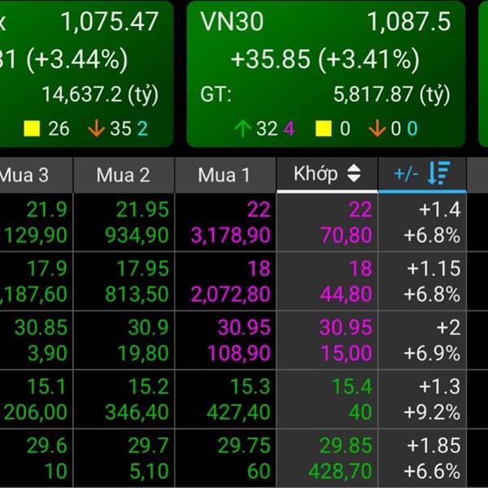
Task: Tap the yellow unchanged square in VN30 card
Action: tap(324, 129)
